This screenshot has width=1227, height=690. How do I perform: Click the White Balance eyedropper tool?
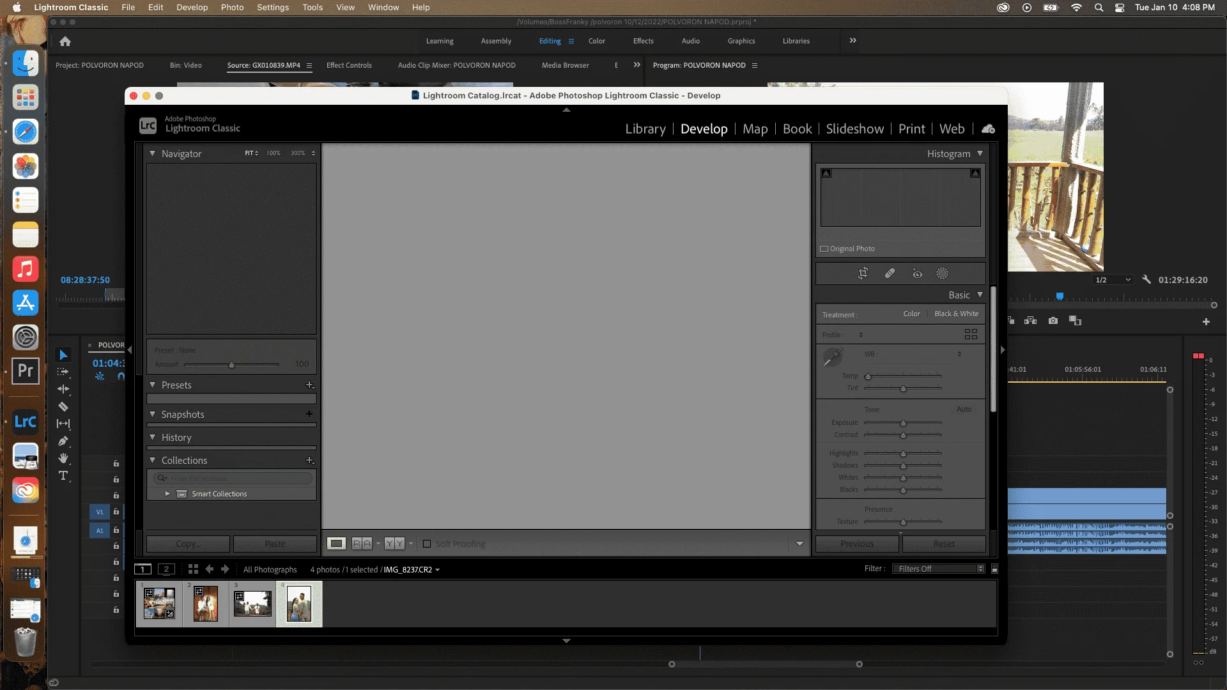coord(833,357)
